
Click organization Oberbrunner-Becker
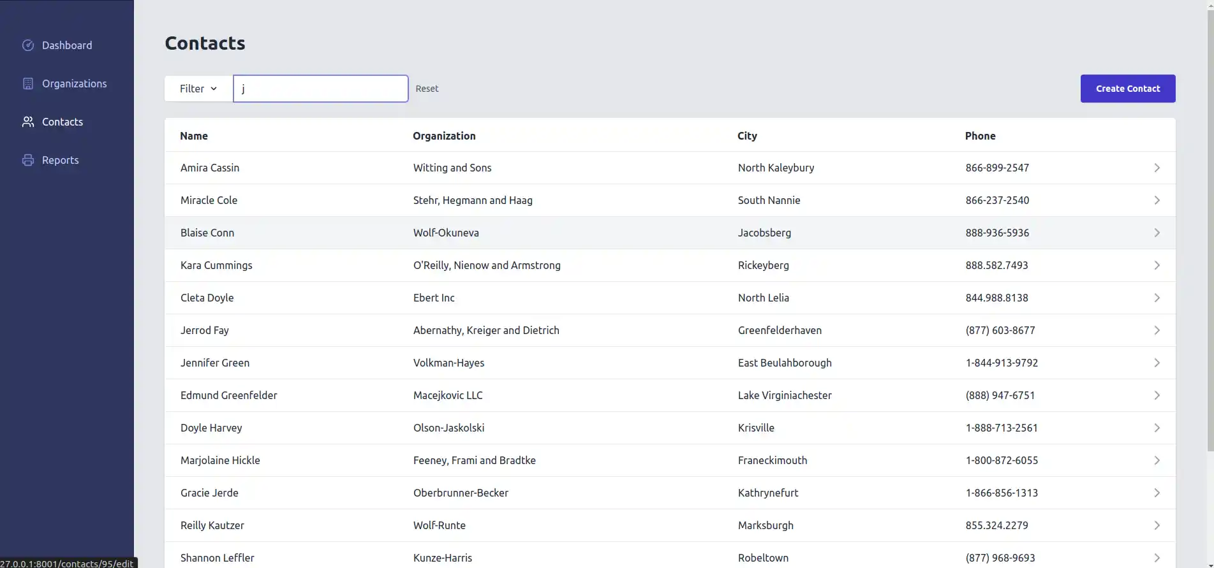tap(461, 493)
